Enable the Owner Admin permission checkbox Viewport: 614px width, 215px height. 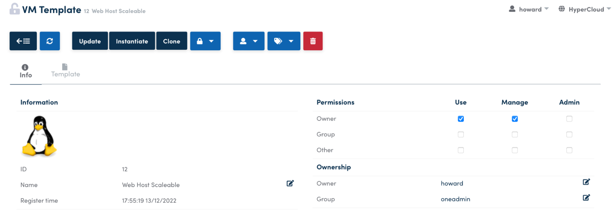point(569,119)
